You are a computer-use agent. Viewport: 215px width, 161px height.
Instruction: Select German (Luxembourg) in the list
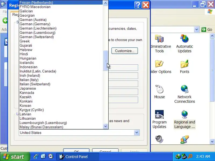click(x=61, y=32)
